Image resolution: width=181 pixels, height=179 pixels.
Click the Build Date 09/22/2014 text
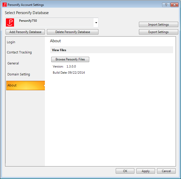(69, 73)
